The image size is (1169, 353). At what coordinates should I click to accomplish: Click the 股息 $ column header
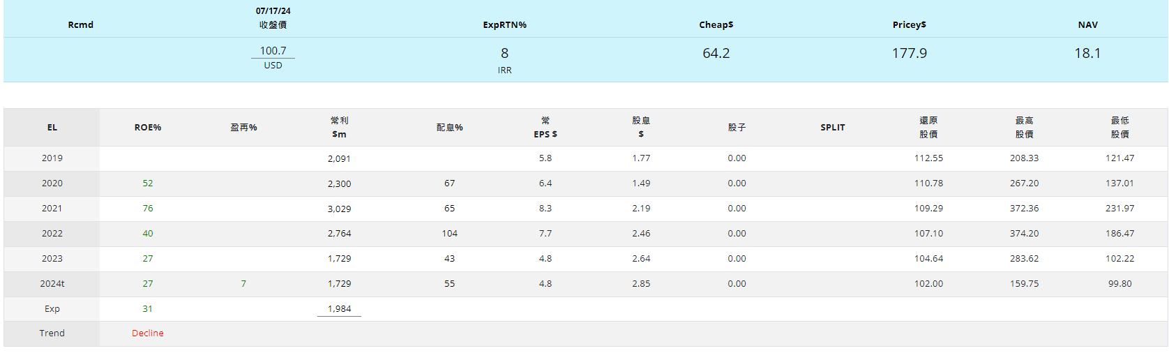(x=641, y=128)
